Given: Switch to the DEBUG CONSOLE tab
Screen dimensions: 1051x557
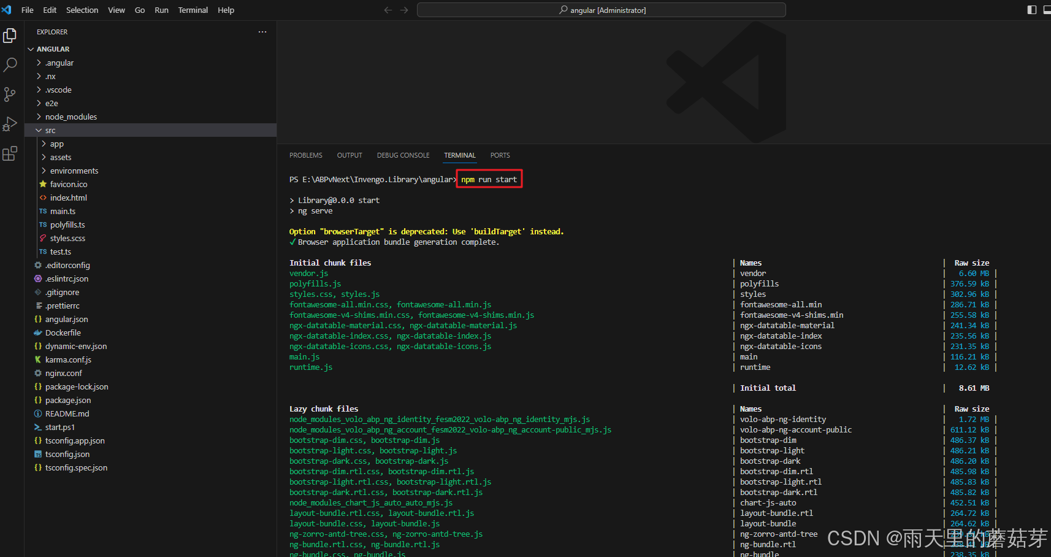Looking at the screenshot, I should [403, 155].
